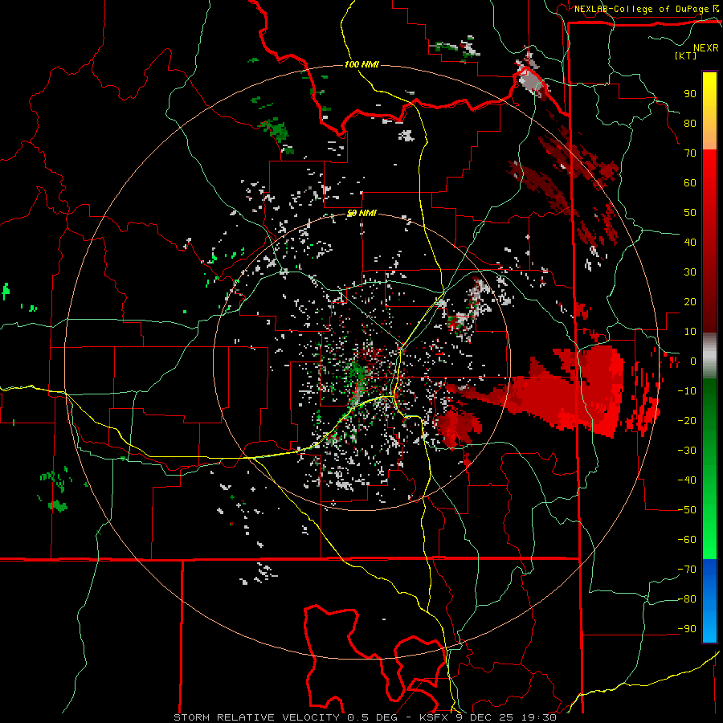723x723 pixels.
Task: Click the "-10" scale value
Action: click(x=687, y=391)
